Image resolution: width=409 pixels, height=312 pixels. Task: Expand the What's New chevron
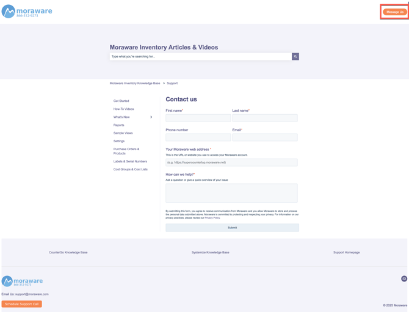click(151, 117)
